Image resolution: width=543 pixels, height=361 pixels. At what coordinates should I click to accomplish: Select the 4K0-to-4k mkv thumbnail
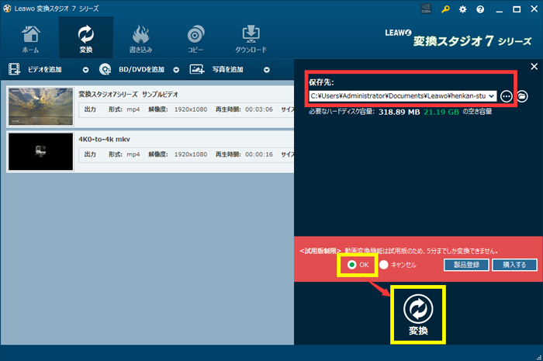point(40,151)
